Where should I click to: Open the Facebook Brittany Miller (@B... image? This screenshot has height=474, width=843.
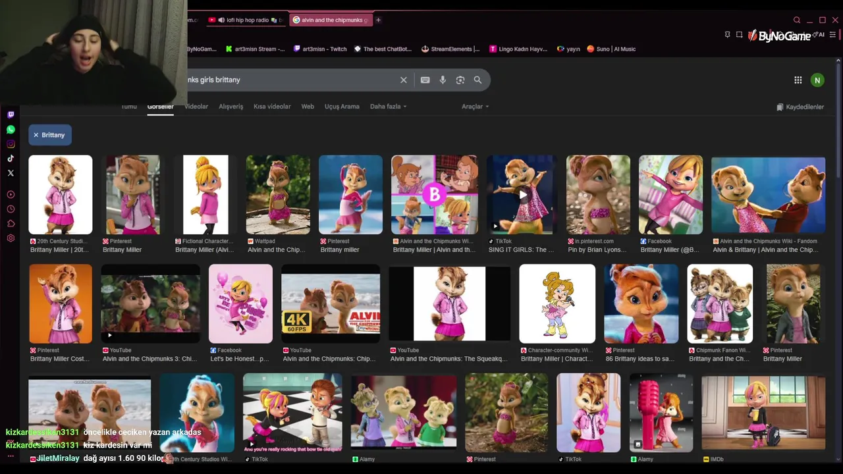point(670,195)
